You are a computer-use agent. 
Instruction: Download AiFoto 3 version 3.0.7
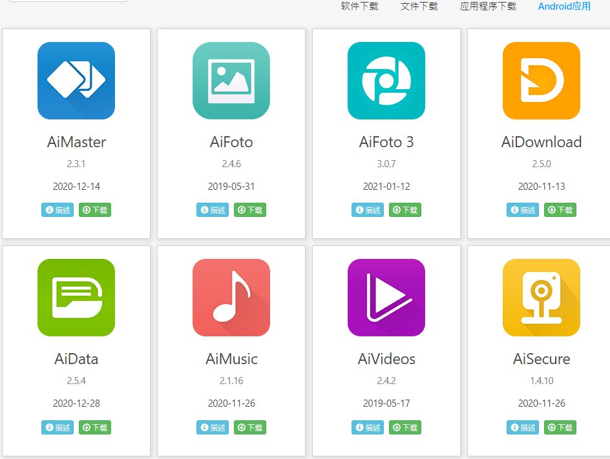405,210
